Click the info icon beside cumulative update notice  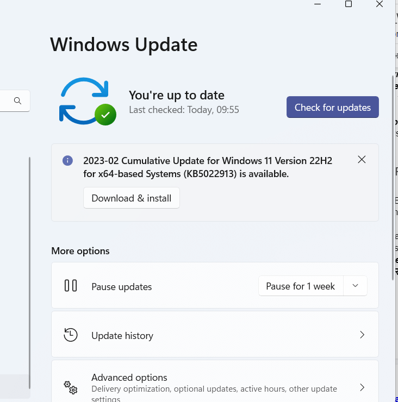coord(67,161)
